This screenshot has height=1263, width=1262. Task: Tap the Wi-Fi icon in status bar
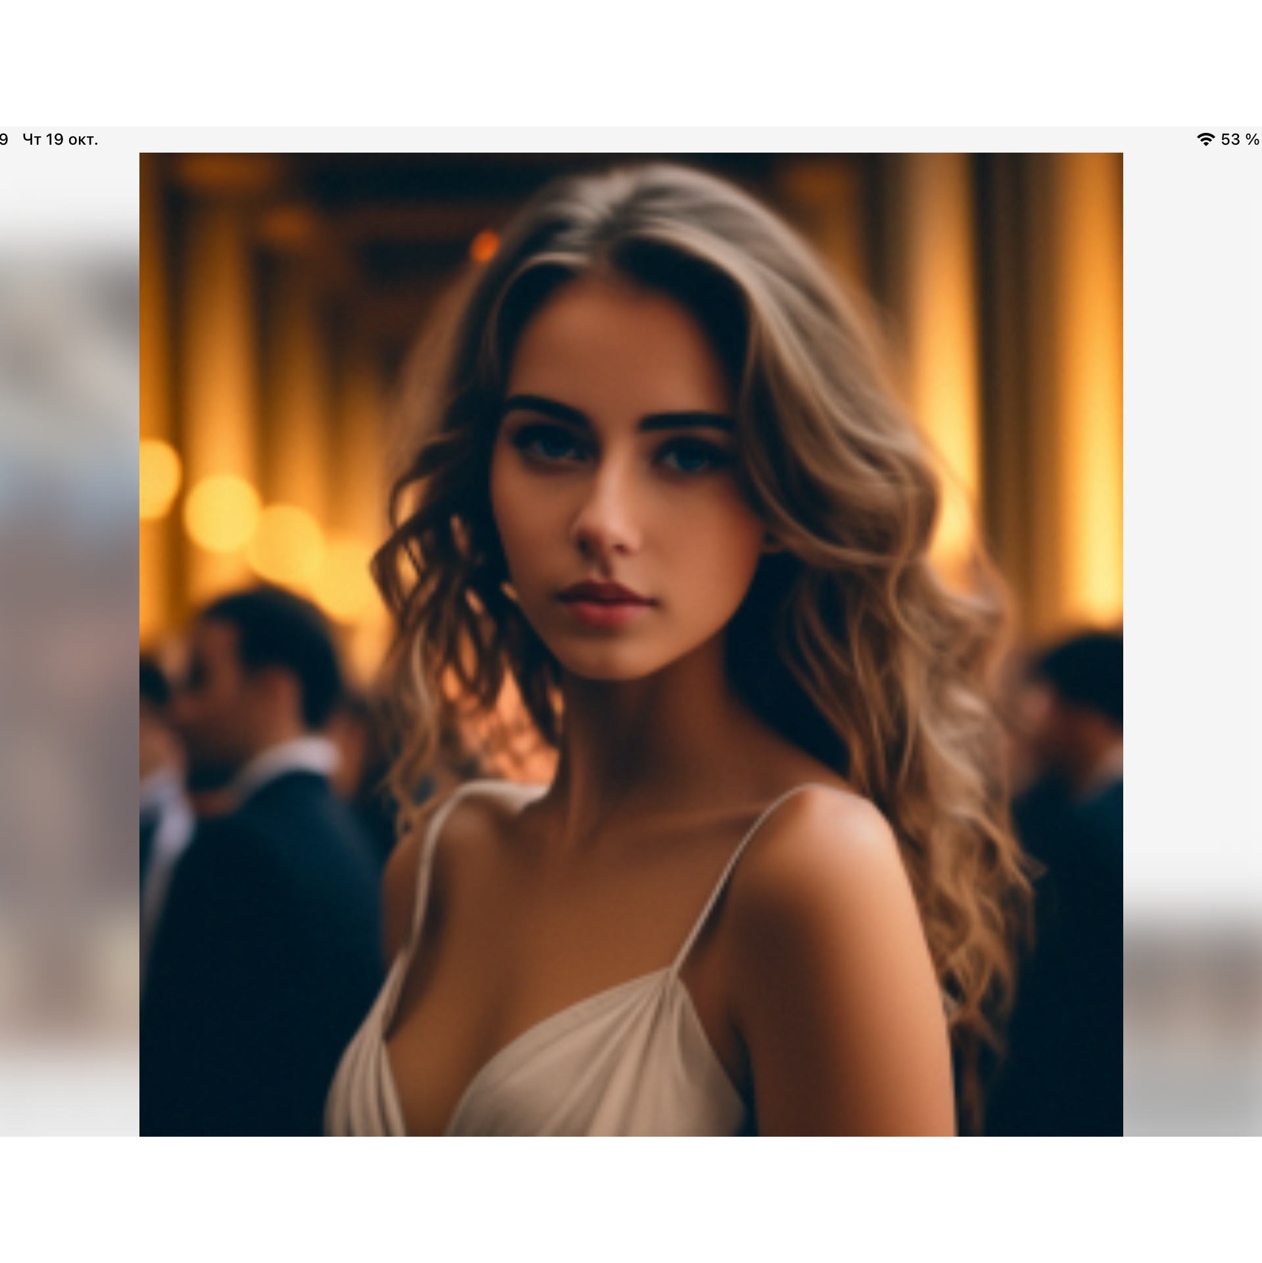pyautogui.click(x=1205, y=139)
